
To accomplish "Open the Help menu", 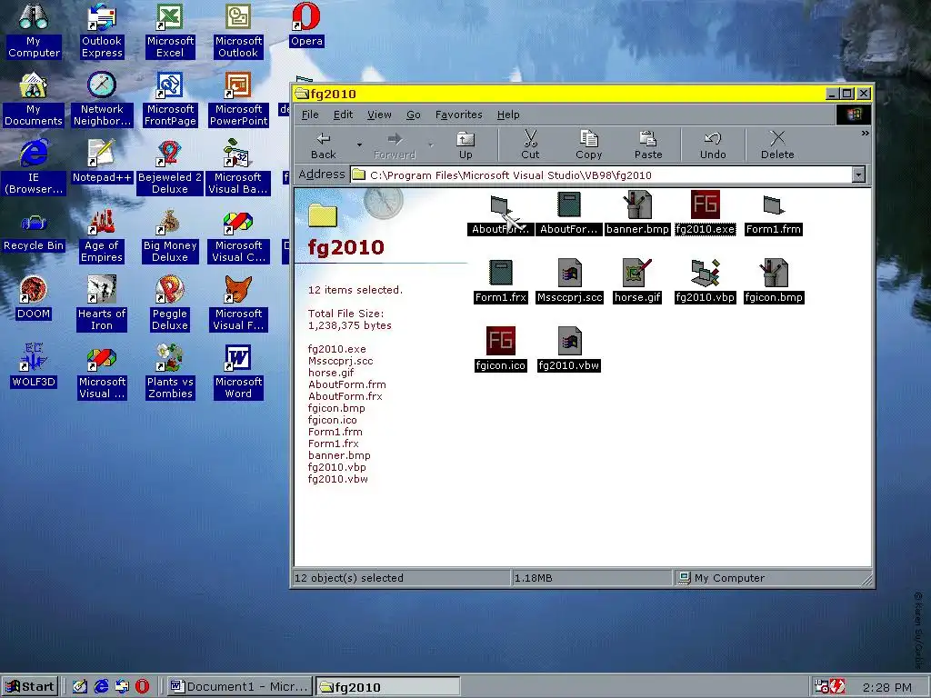I will coord(507,115).
